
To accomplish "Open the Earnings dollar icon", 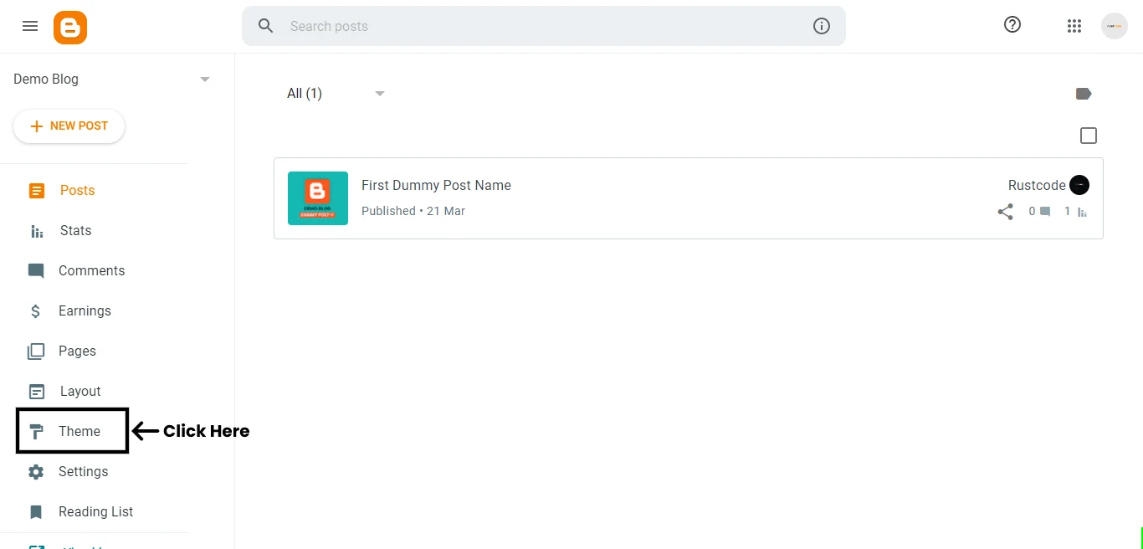I will 36,310.
